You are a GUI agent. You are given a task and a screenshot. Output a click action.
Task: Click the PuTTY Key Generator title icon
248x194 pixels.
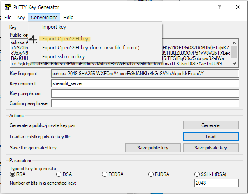(8, 7)
